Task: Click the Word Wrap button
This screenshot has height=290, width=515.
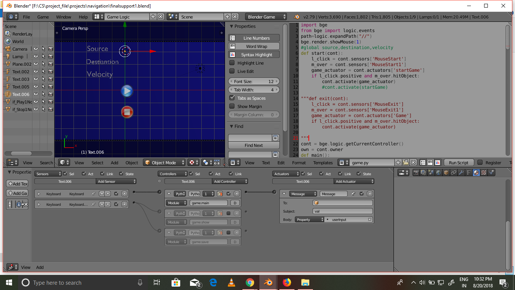Action: click(254, 46)
